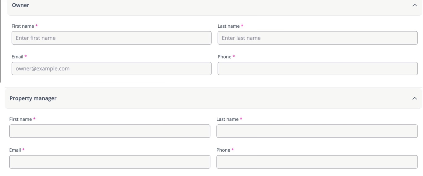
Task: Click Property manager 'First name' label
Action: 20,119
